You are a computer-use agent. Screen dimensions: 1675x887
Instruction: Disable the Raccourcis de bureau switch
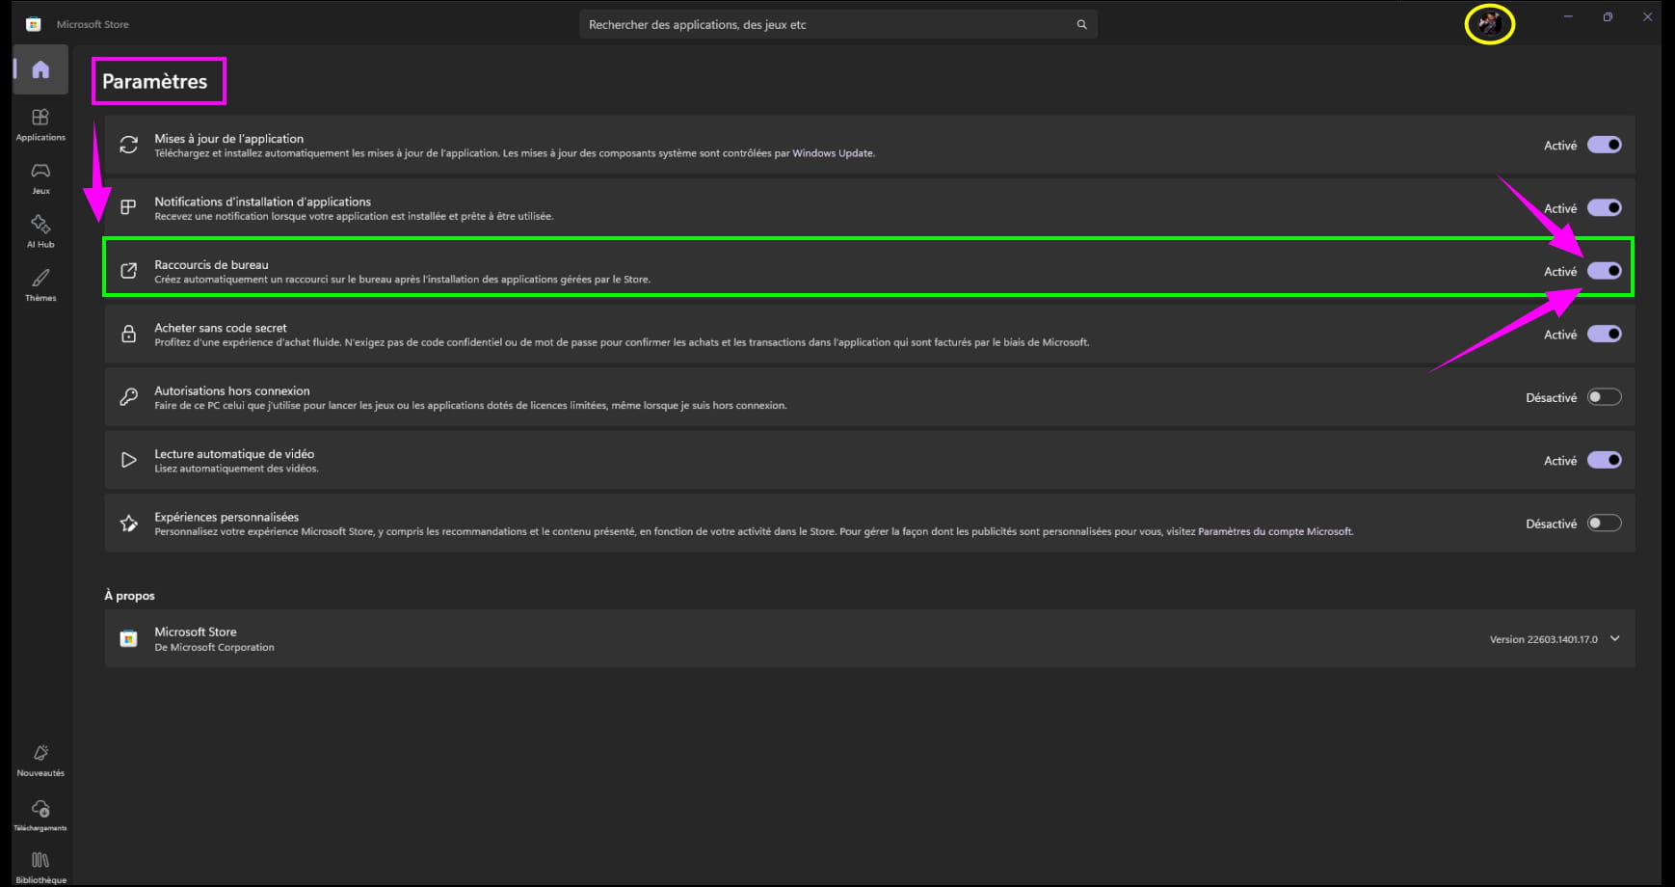point(1605,271)
